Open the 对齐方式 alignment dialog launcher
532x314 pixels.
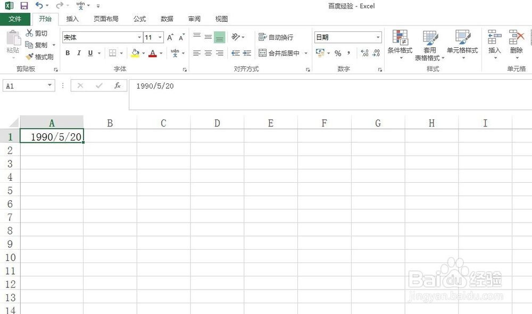tap(307, 70)
